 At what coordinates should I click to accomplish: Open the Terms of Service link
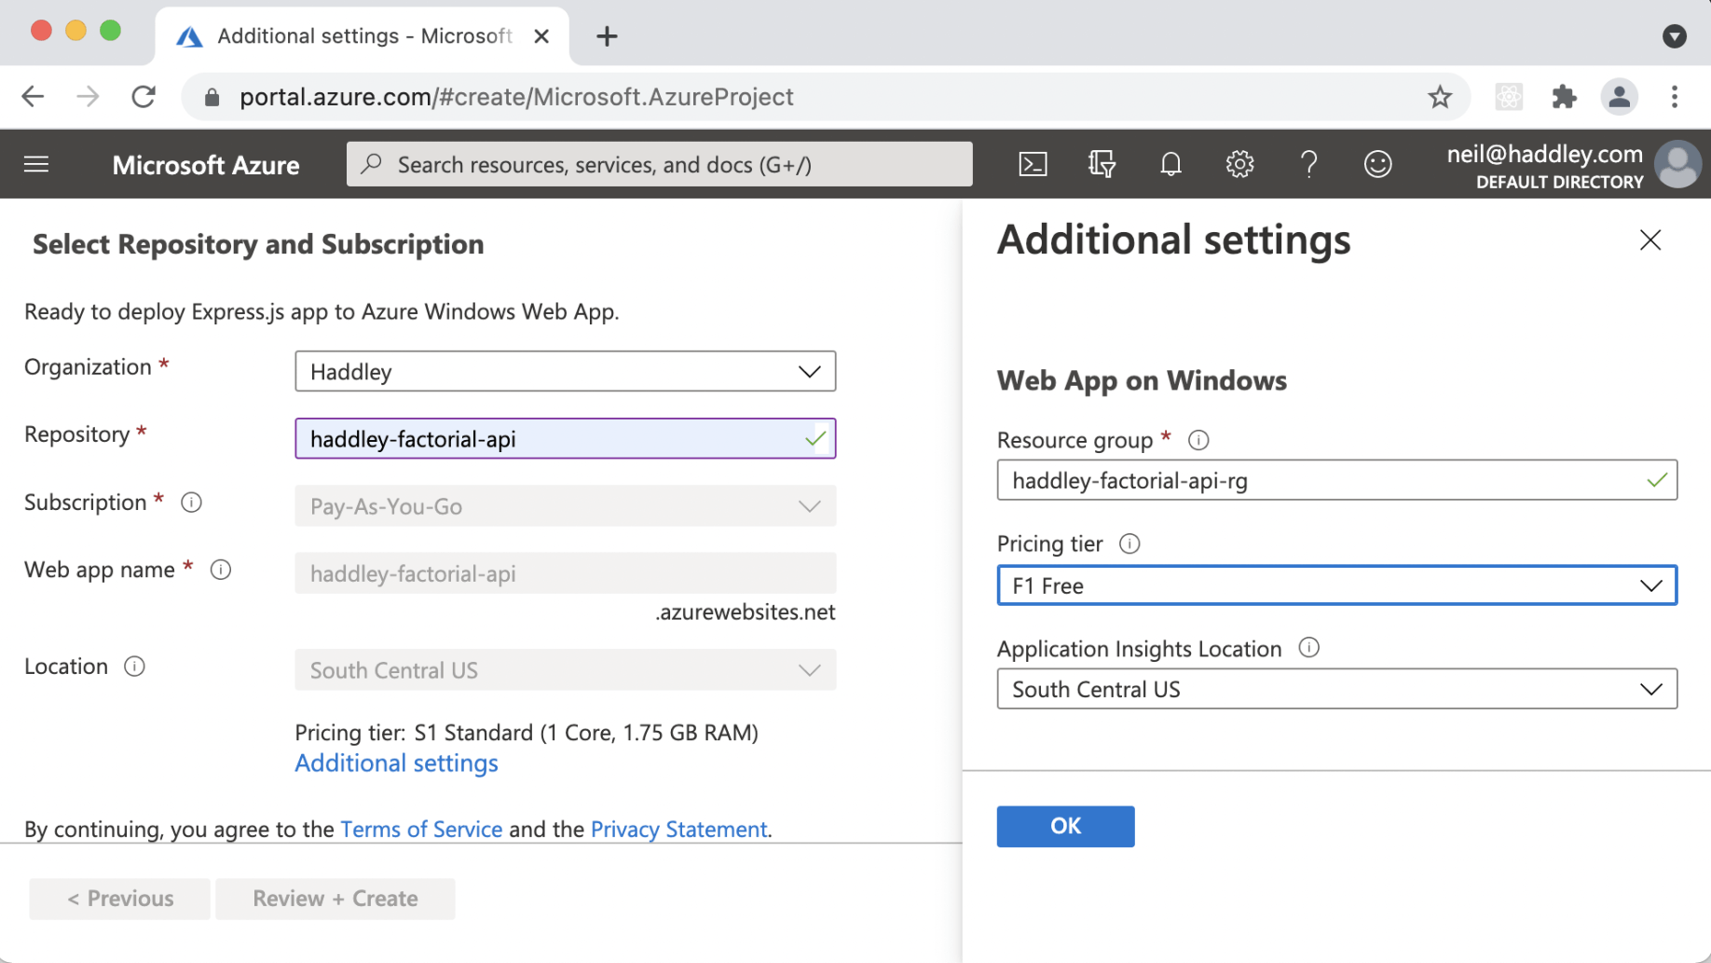point(421,829)
